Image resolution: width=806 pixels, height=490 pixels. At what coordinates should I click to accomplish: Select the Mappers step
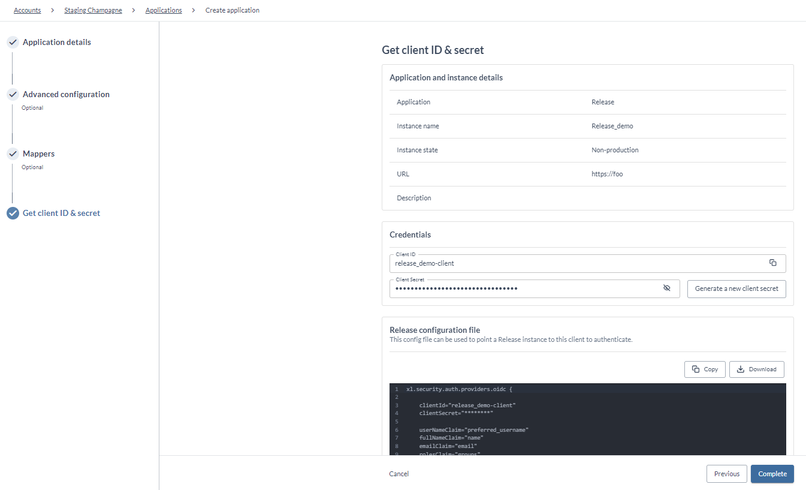click(38, 154)
